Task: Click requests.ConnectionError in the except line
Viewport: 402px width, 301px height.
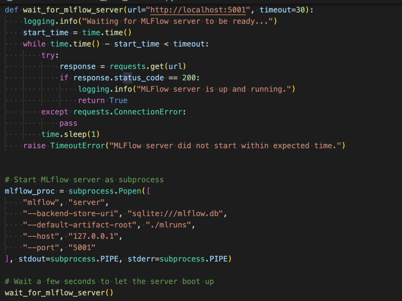Action: point(128,112)
